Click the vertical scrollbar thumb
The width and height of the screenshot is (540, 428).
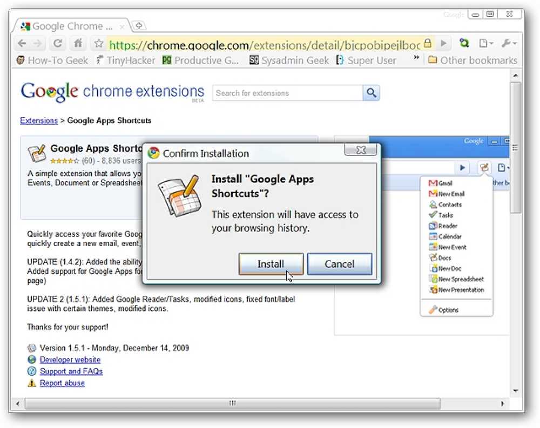pos(515,148)
